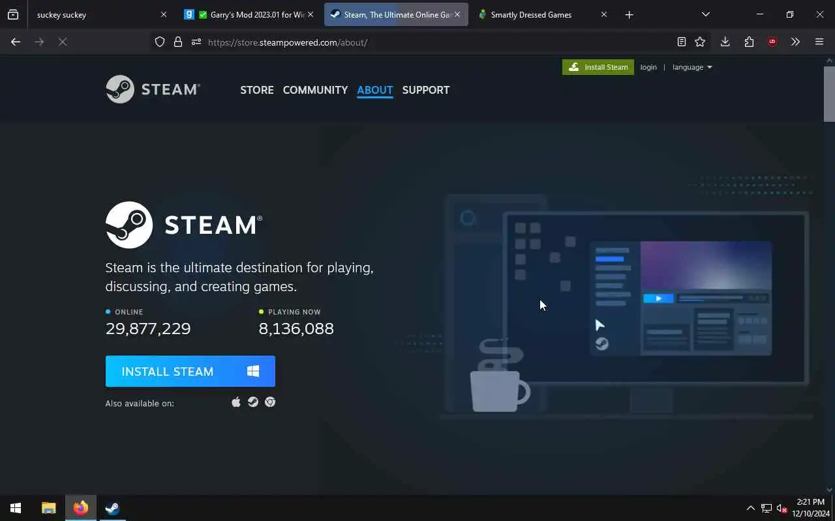Open the downloads panel
This screenshot has height=521, width=835.
coord(725,42)
